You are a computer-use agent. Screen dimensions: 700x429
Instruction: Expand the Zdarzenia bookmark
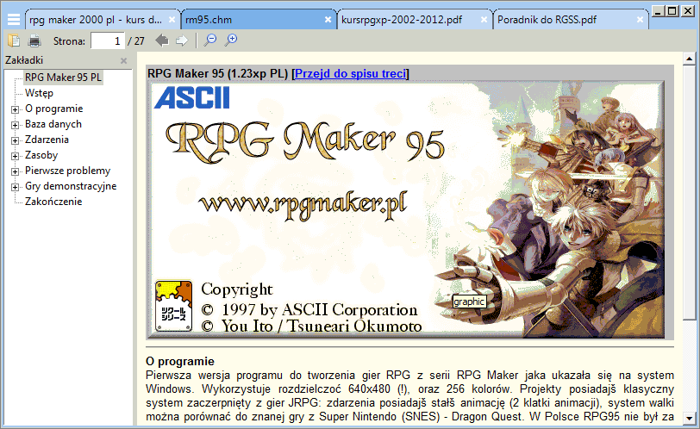pyautogui.click(x=16, y=140)
